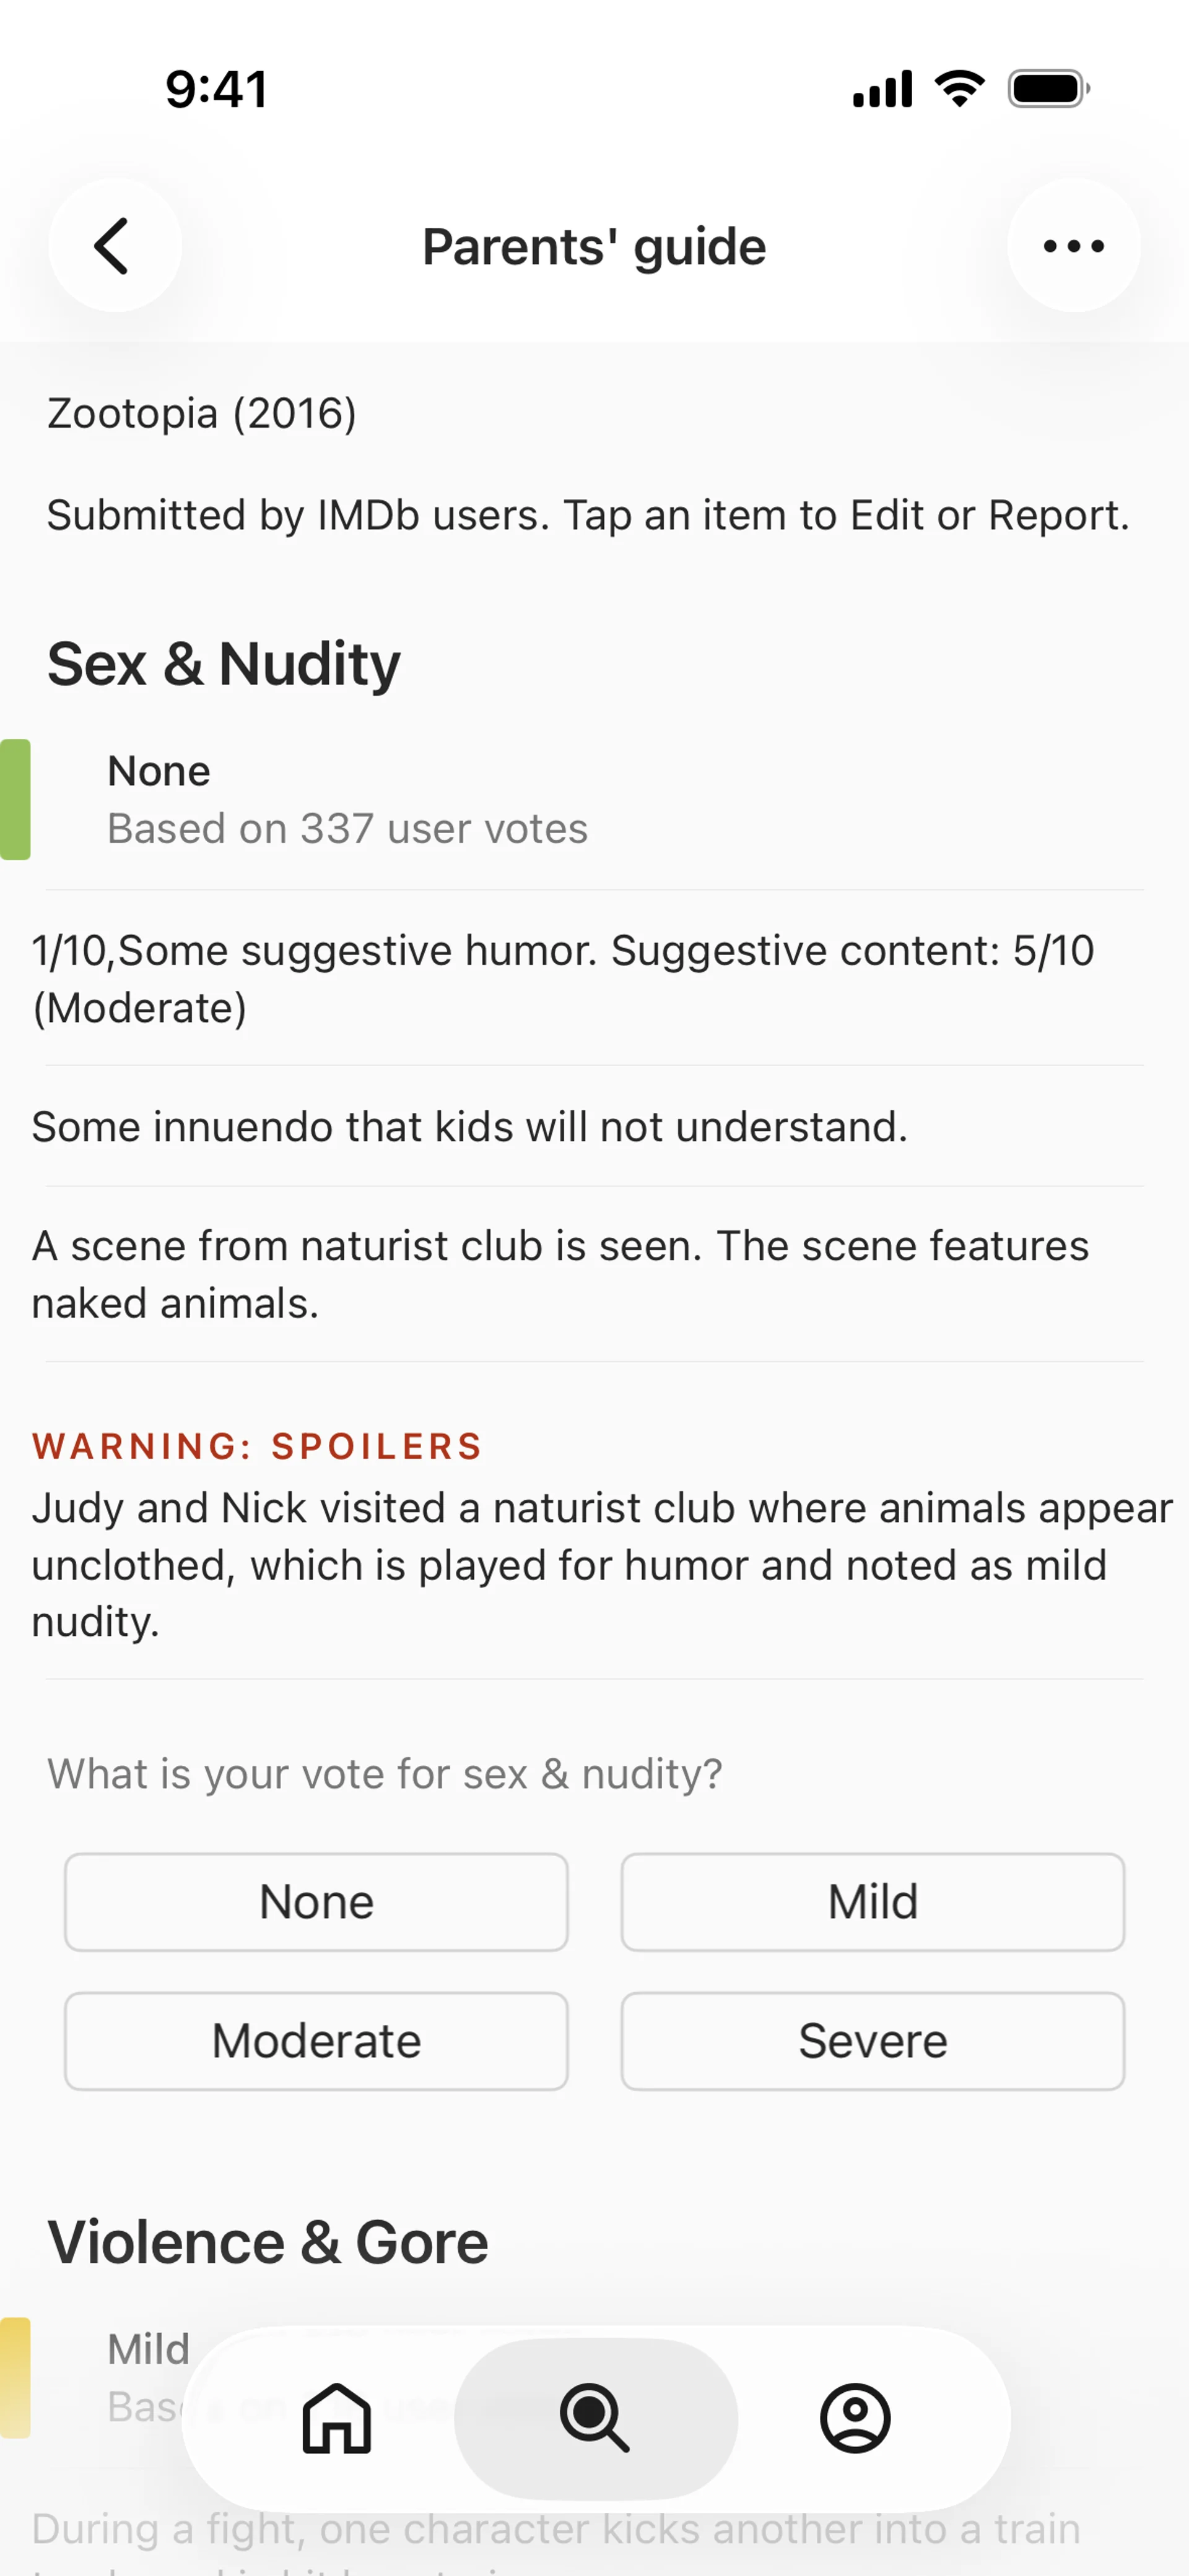This screenshot has width=1189, height=2576.
Task: Open the profile account tab
Action: (855, 2418)
